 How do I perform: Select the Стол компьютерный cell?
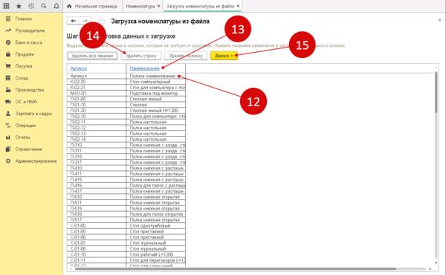click(156, 82)
